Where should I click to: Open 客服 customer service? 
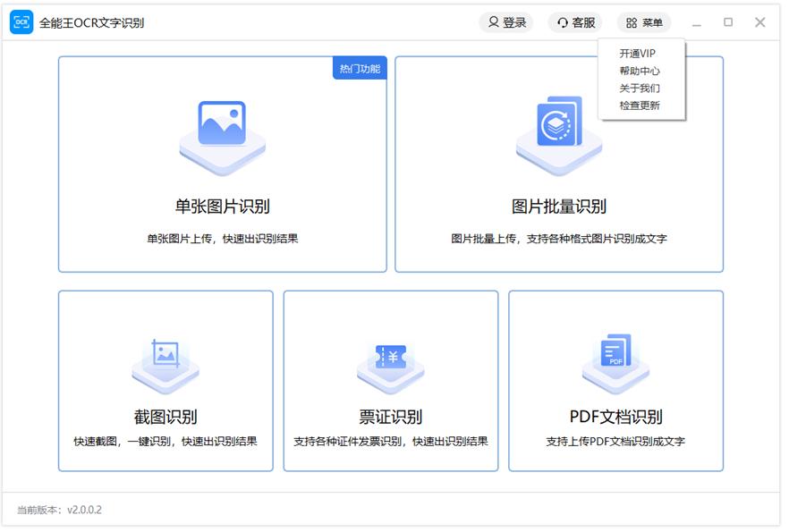[x=575, y=22]
